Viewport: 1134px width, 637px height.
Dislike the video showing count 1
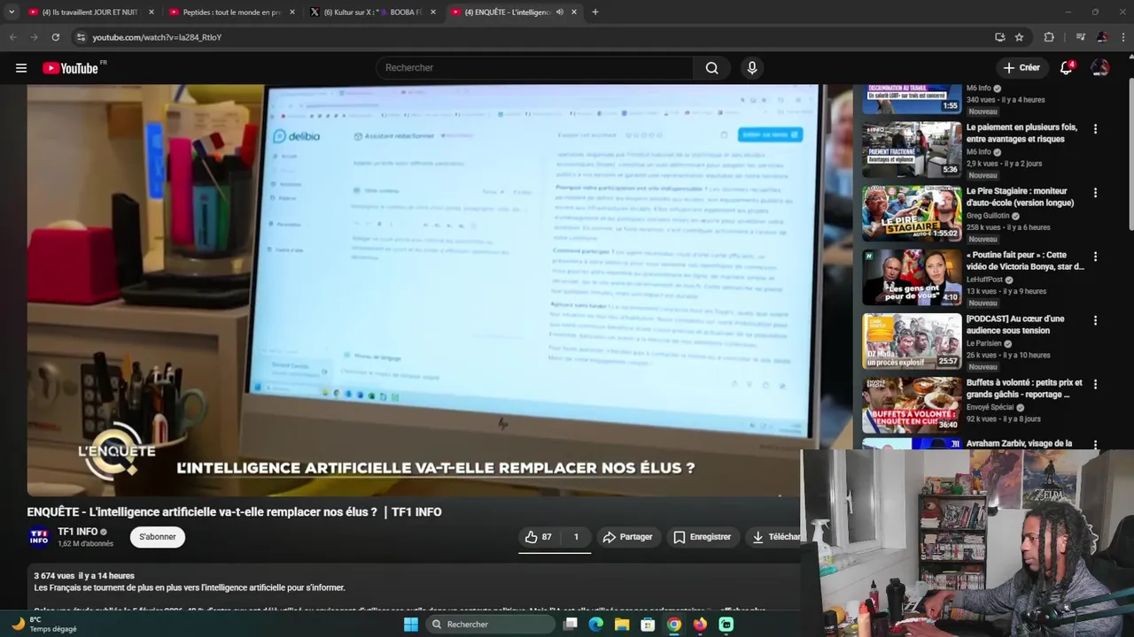pos(575,537)
